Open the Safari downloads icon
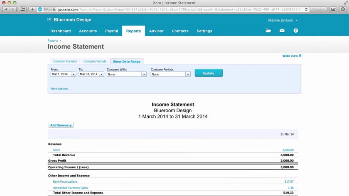Image resolution: width=349 pixels, height=196 pixels. coord(333,9)
